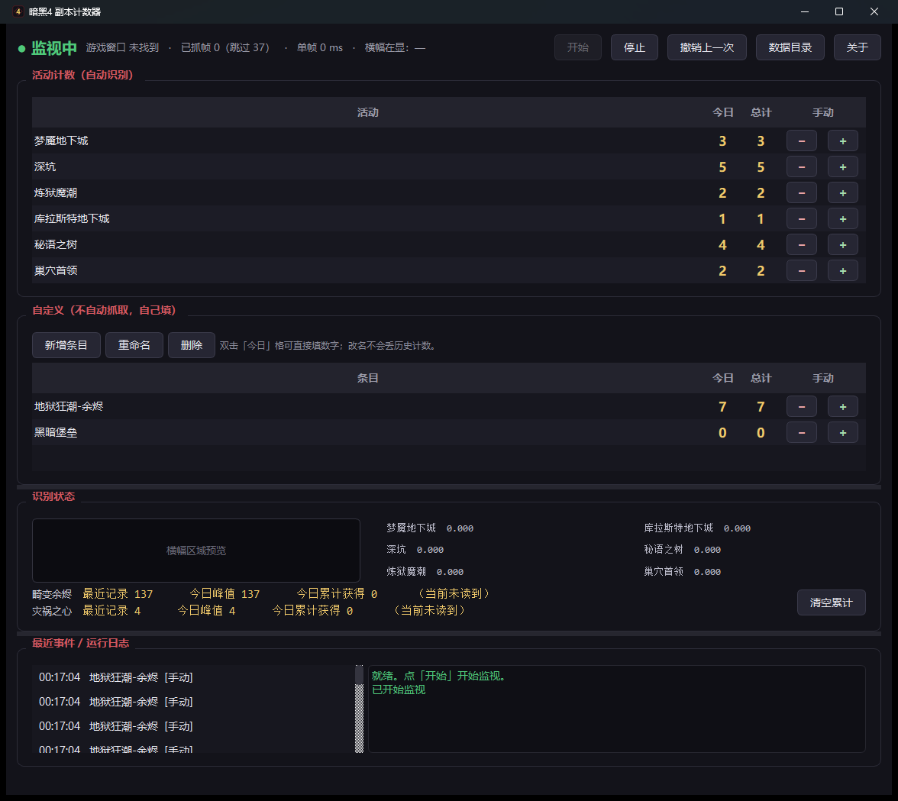This screenshot has height=801, width=898.
Task: Increase 梦魇地下城 count with plus
Action: 842,140
